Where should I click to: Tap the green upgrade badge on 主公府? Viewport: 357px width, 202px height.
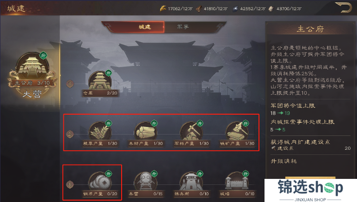pyautogui.click(x=43, y=55)
